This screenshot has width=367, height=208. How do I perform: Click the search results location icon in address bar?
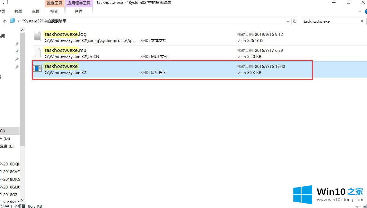(x=13, y=21)
